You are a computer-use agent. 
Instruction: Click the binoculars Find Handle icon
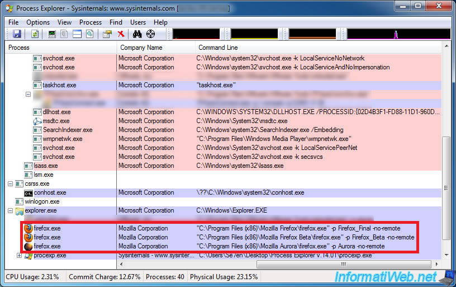tap(137, 34)
